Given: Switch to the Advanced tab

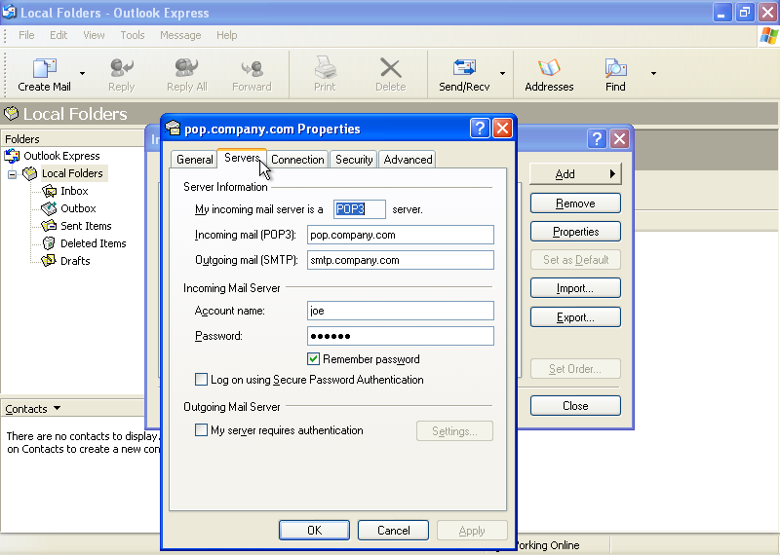Looking at the screenshot, I should [x=408, y=160].
